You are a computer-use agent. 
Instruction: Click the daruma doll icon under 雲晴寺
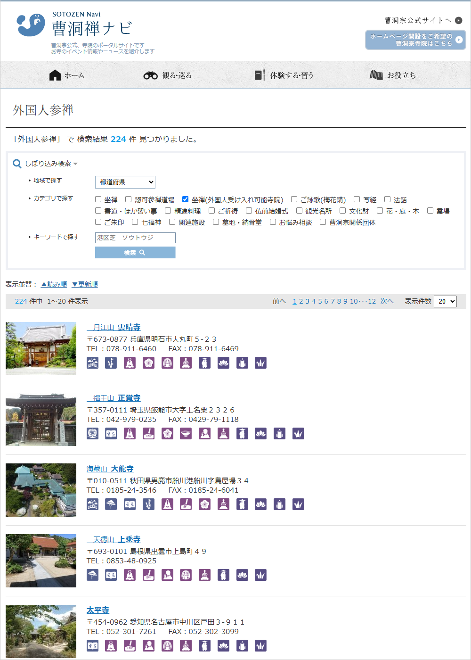click(167, 363)
